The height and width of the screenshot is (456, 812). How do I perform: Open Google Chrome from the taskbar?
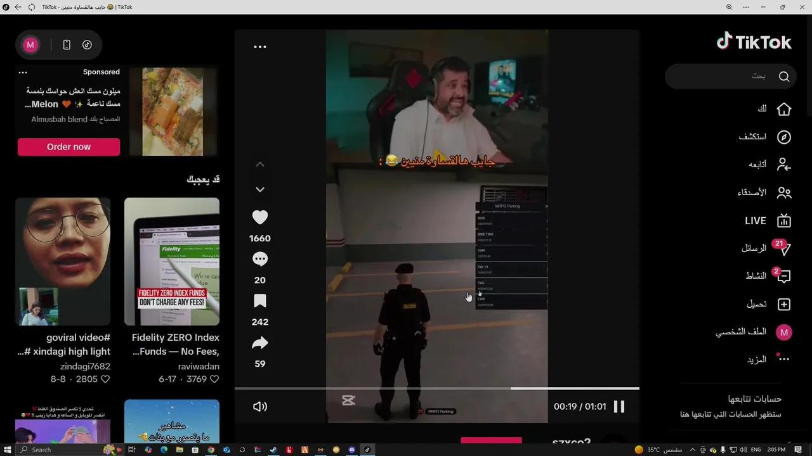pos(211,450)
